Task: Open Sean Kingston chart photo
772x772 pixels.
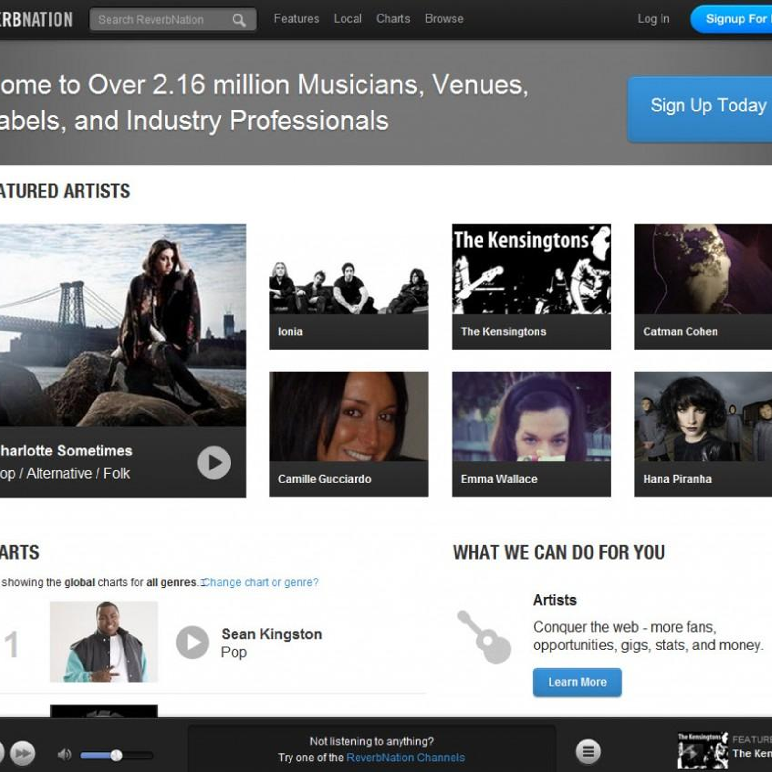Action: (x=104, y=642)
